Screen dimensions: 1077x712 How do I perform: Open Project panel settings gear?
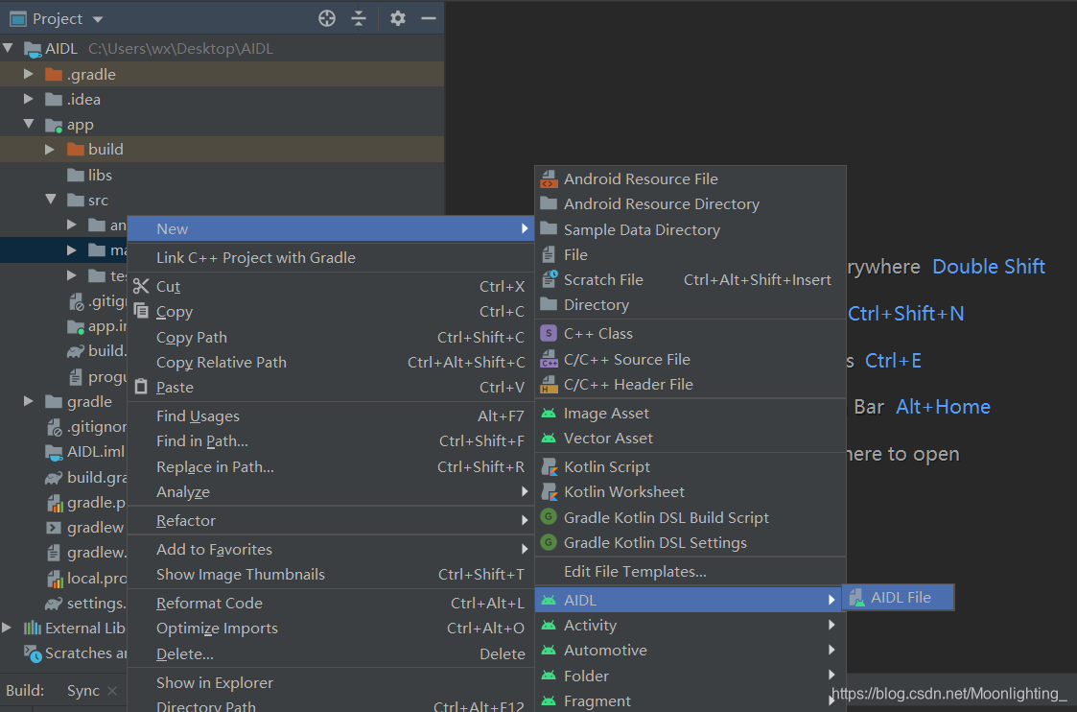pos(398,18)
